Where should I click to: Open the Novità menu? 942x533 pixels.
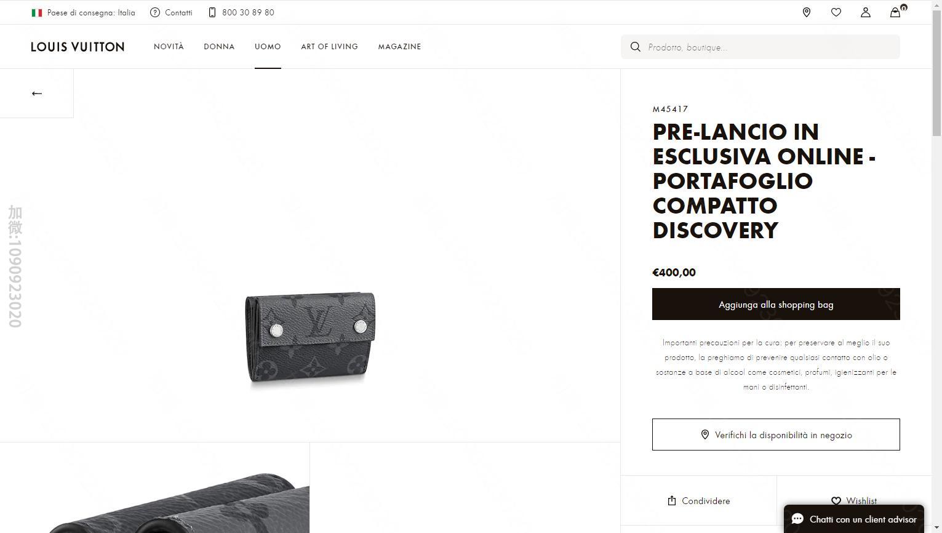click(169, 47)
